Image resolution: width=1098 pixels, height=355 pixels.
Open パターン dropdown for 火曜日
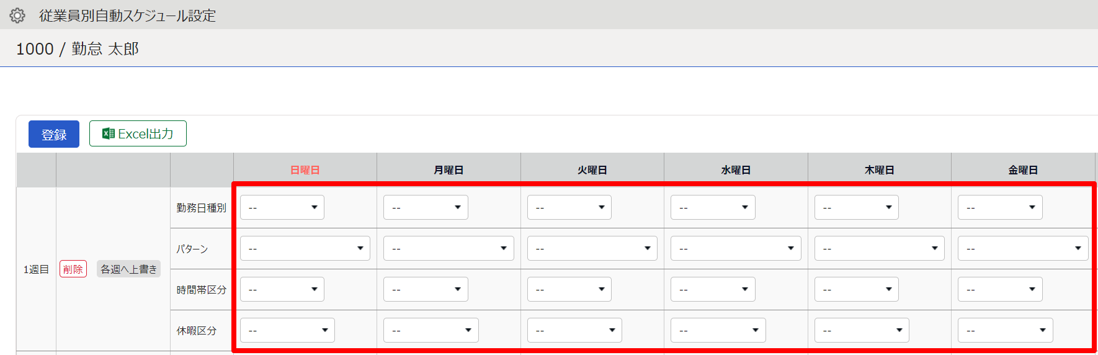[x=592, y=248]
